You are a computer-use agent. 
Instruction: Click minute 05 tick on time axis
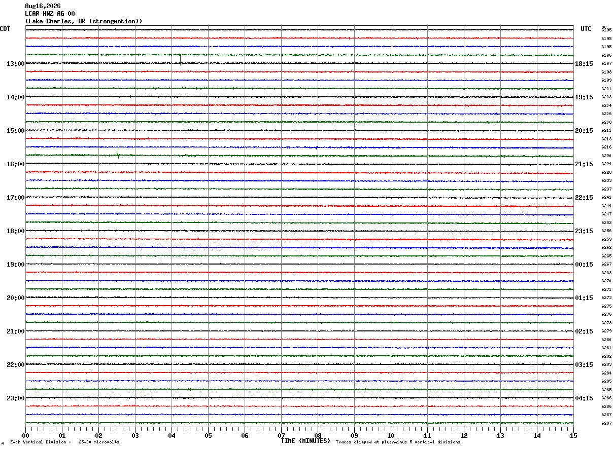pyautogui.click(x=208, y=435)
